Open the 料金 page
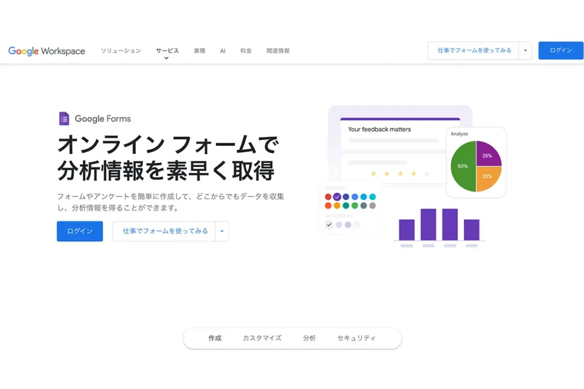The height and width of the screenshot is (389, 584). tap(246, 51)
